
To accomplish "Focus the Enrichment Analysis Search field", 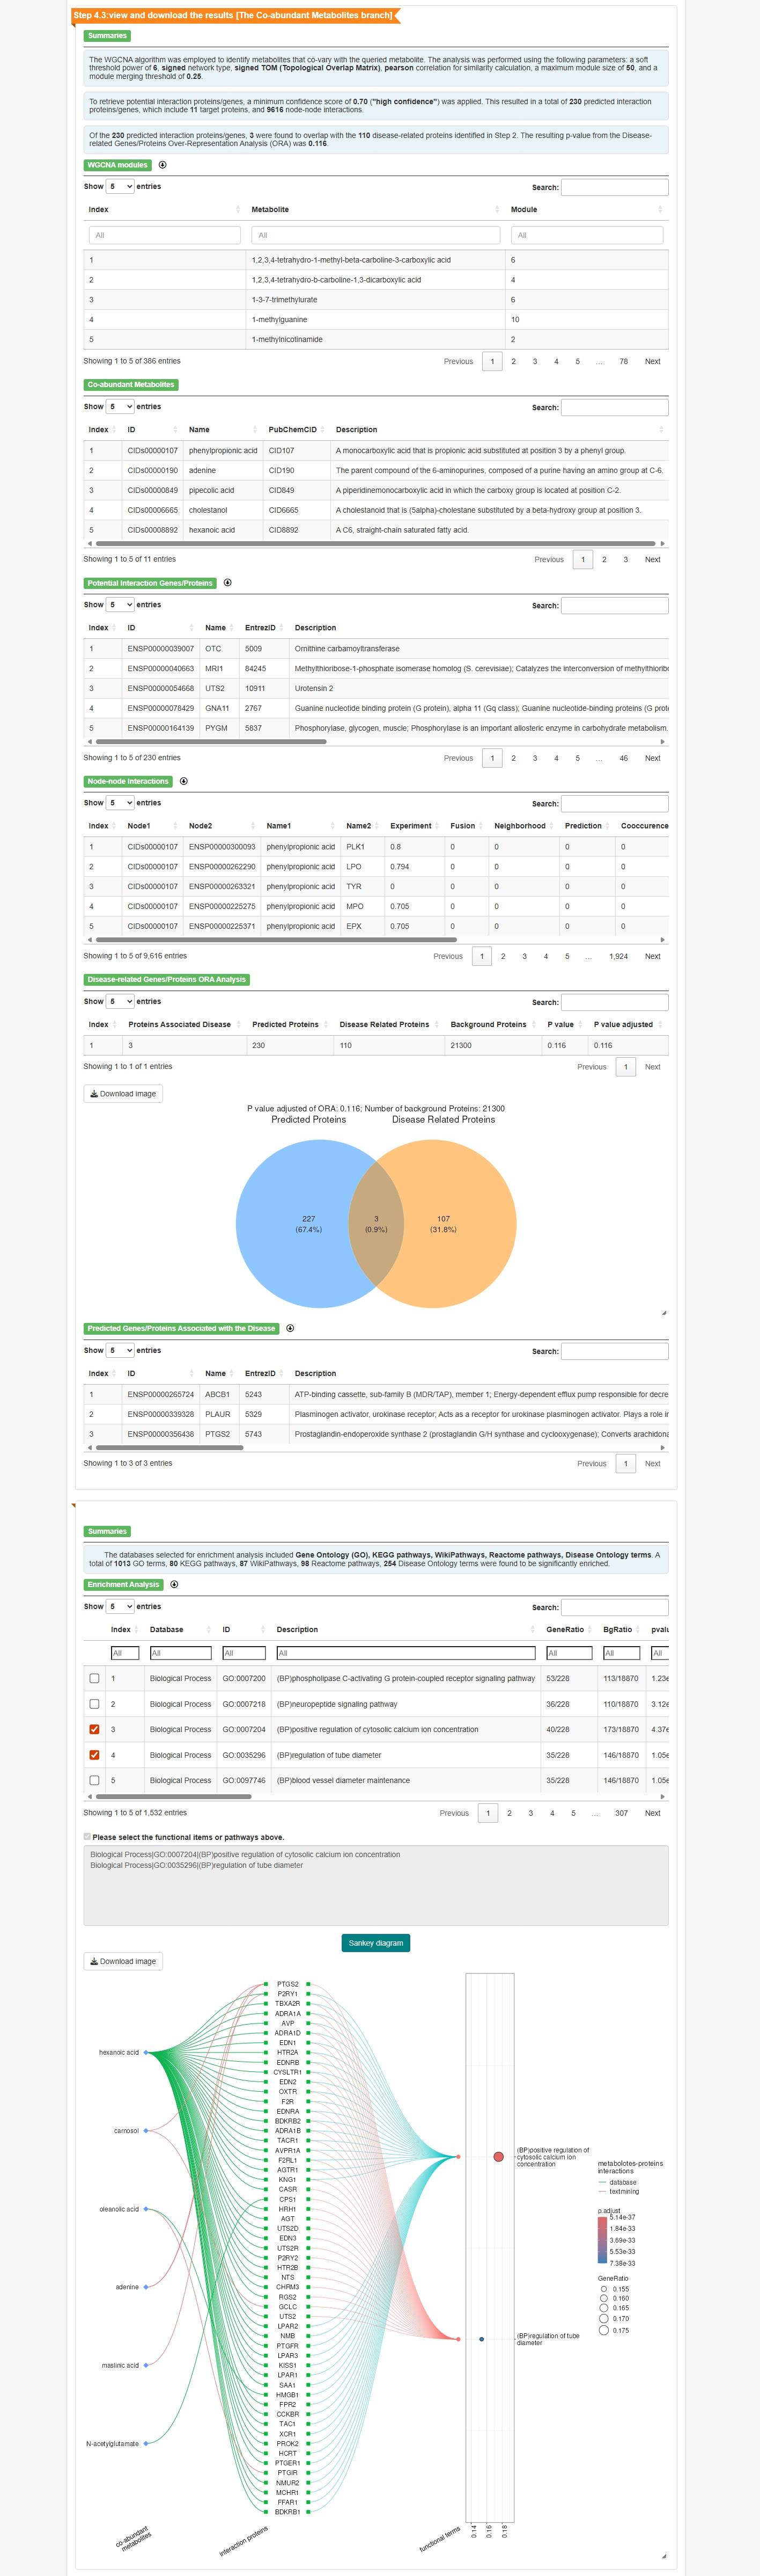I will [x=614, y=1607].
